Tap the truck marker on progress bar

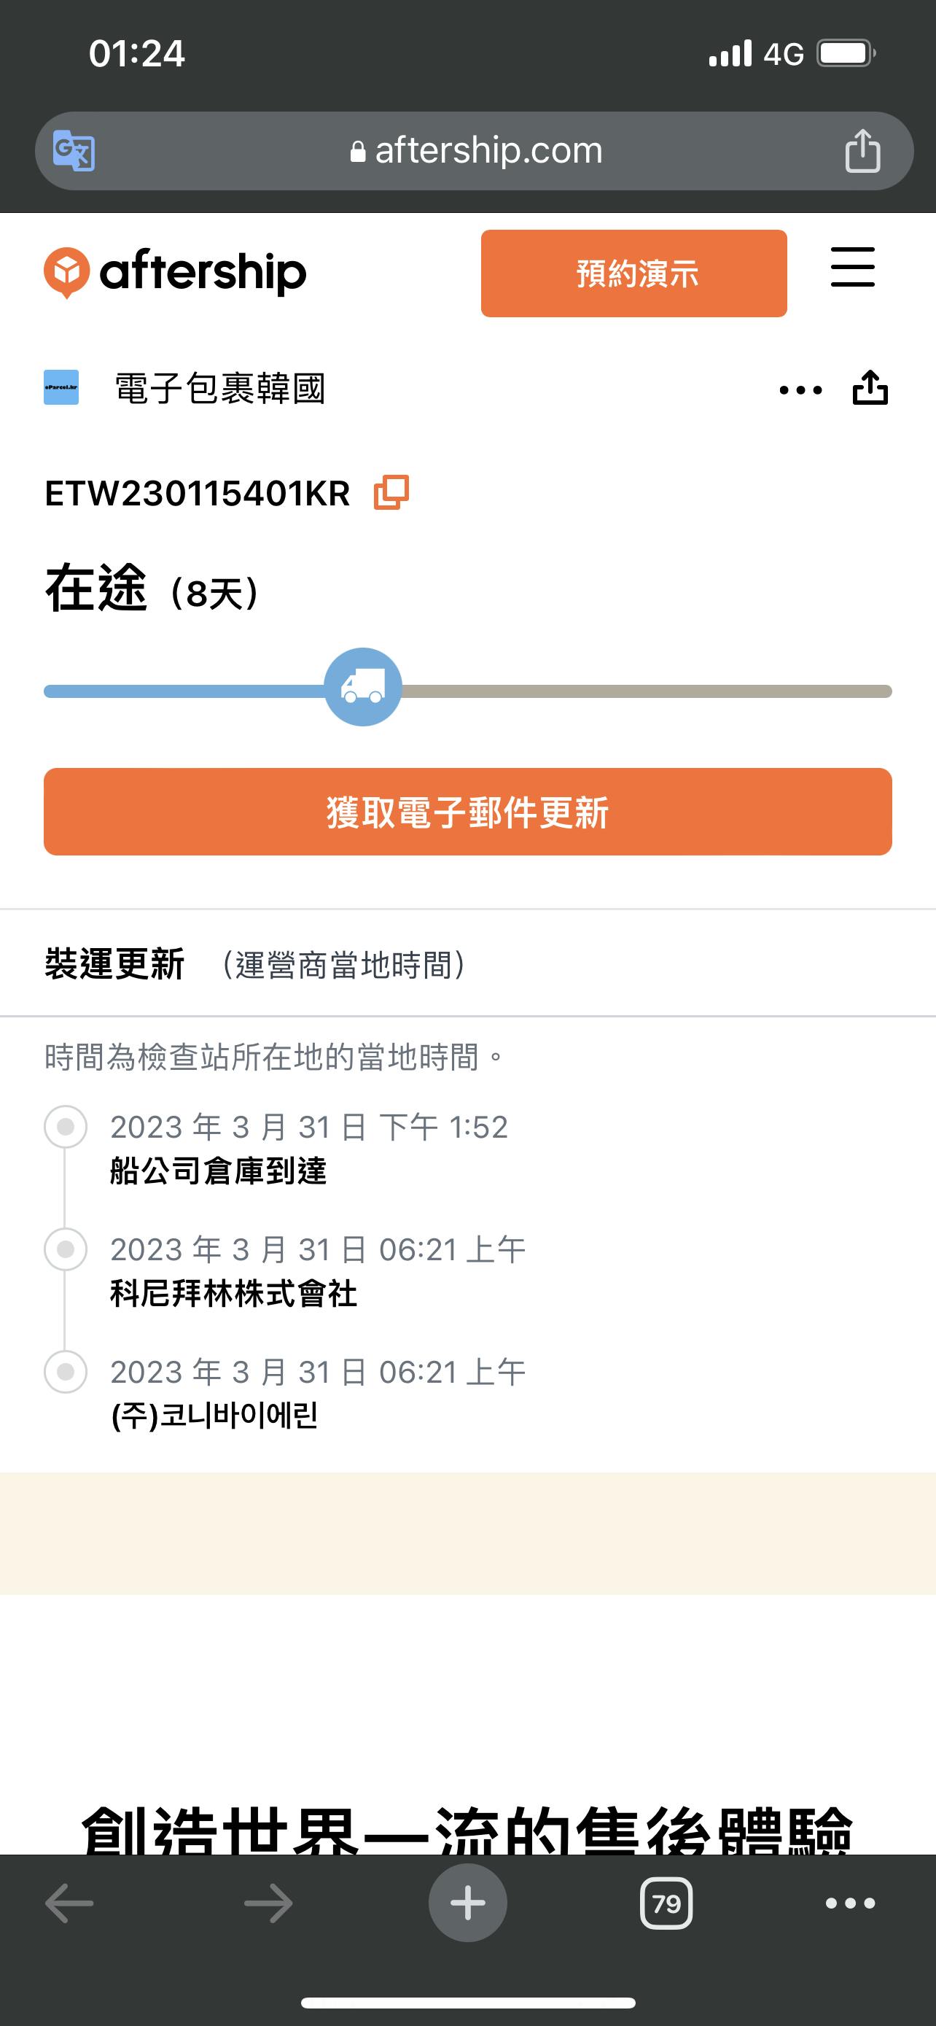pos(363,686)
